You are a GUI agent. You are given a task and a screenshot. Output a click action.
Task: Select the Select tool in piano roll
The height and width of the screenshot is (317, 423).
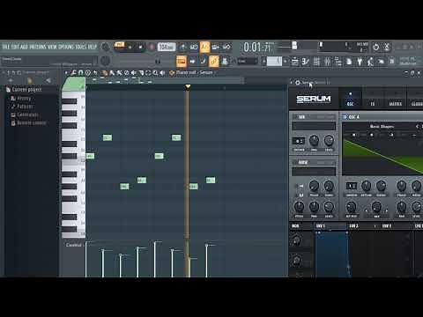click(x=148, y=72)
